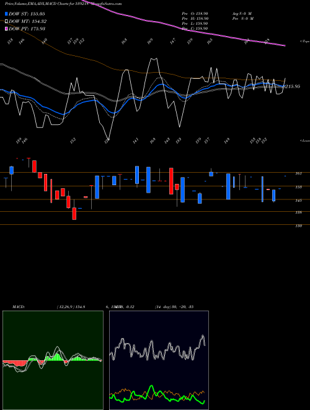This screenshot has width=310, height=410.
Task: Click the magenta DOW PT legend swatch
Action: (6, 29)
